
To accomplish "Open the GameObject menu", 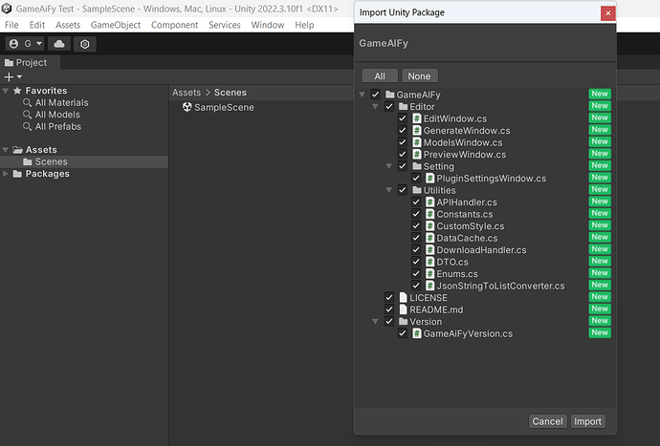I will [x=116, y=25].
